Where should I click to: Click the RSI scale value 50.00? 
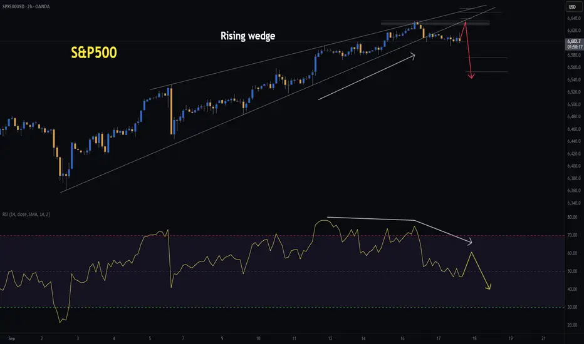(x=572, y=271)
